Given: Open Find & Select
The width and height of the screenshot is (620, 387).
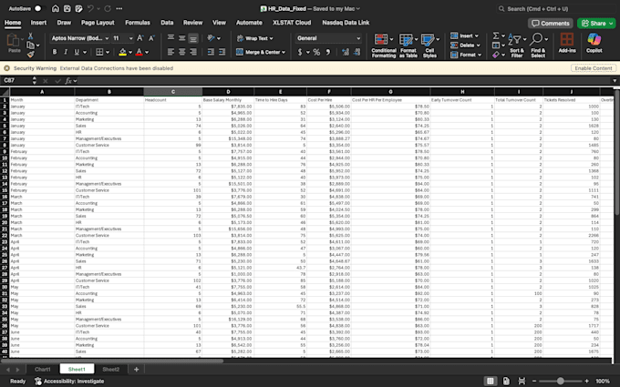Looking at the screenshot, I should pos(538,46).
